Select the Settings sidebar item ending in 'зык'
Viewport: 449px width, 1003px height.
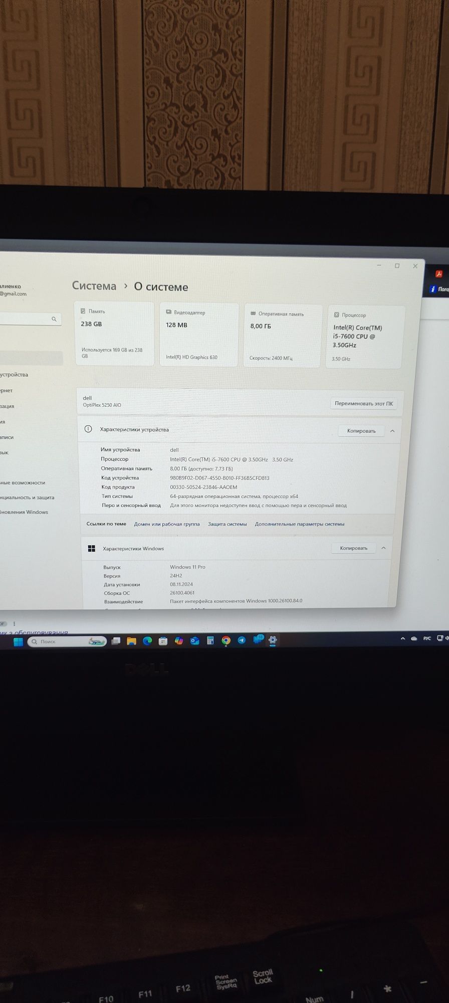(5, 452)
